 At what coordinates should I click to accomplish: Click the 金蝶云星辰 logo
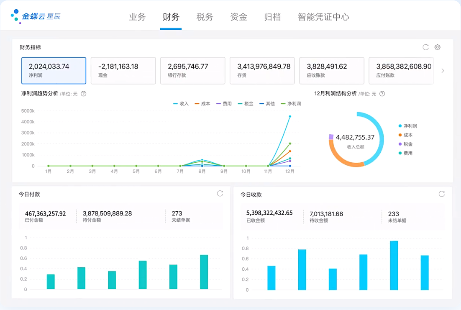pos(35,16)
